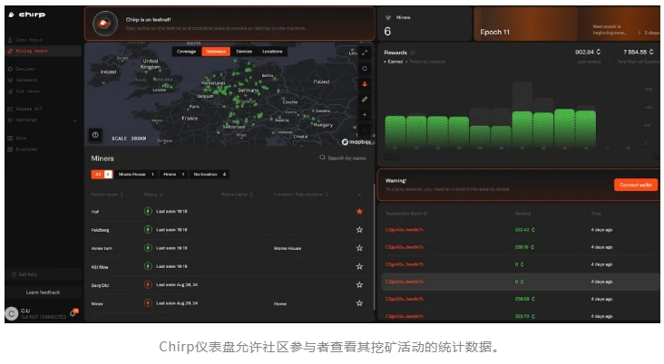This screenshot has width=664, height=364.
Task: Click Earned legend item
Action: tap(394, 62)
